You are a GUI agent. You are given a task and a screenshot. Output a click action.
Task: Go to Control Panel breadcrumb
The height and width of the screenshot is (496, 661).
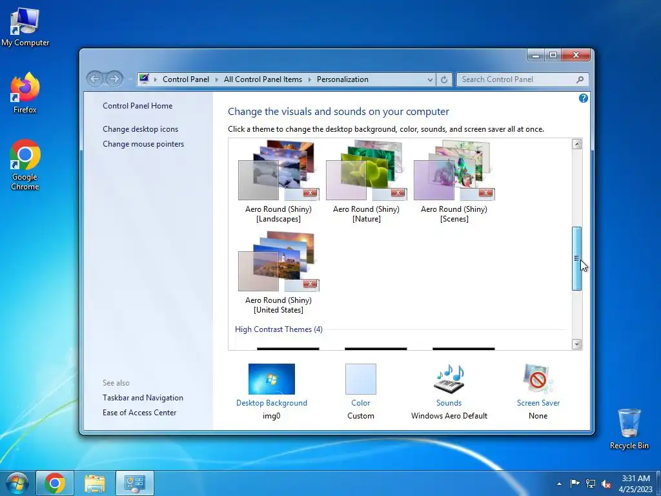click(x=186, y=79)
